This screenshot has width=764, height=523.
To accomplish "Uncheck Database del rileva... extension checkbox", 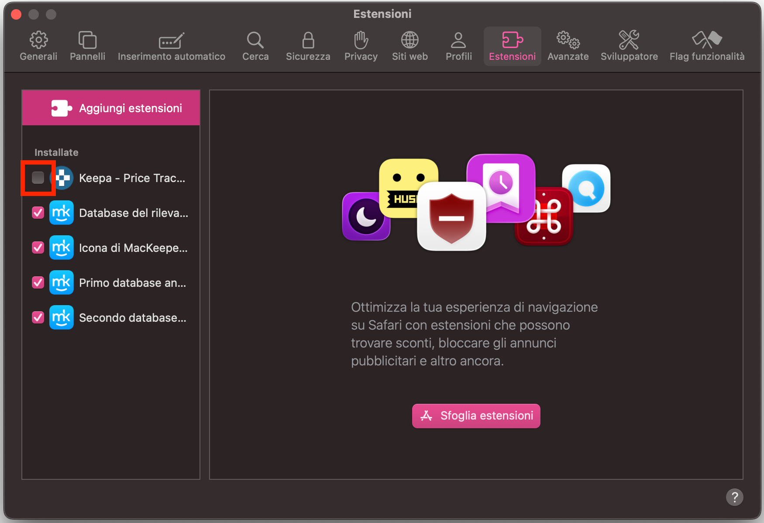I will 38,213.
